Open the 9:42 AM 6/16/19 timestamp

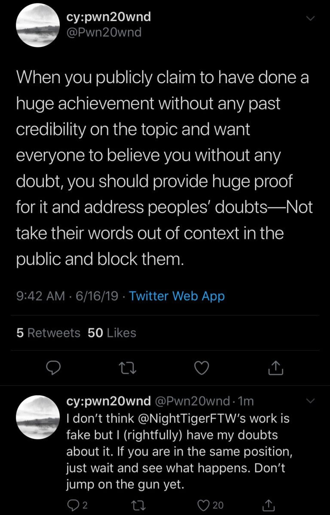pyautogui.click(x=67, y=296)
